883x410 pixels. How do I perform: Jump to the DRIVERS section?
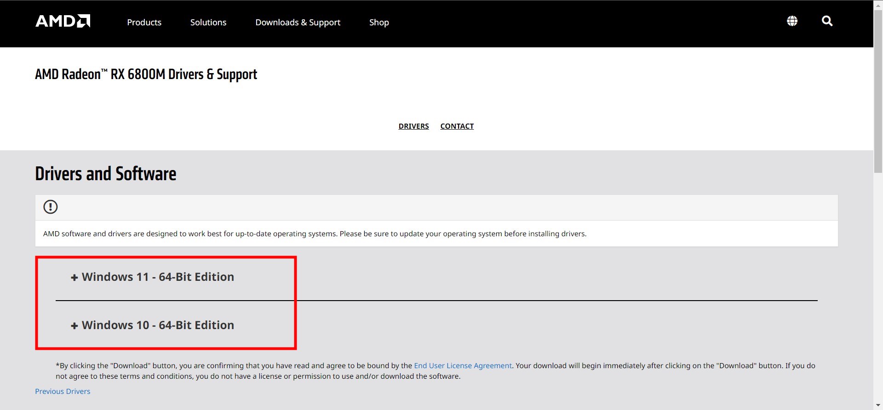[x=413, y=126]
